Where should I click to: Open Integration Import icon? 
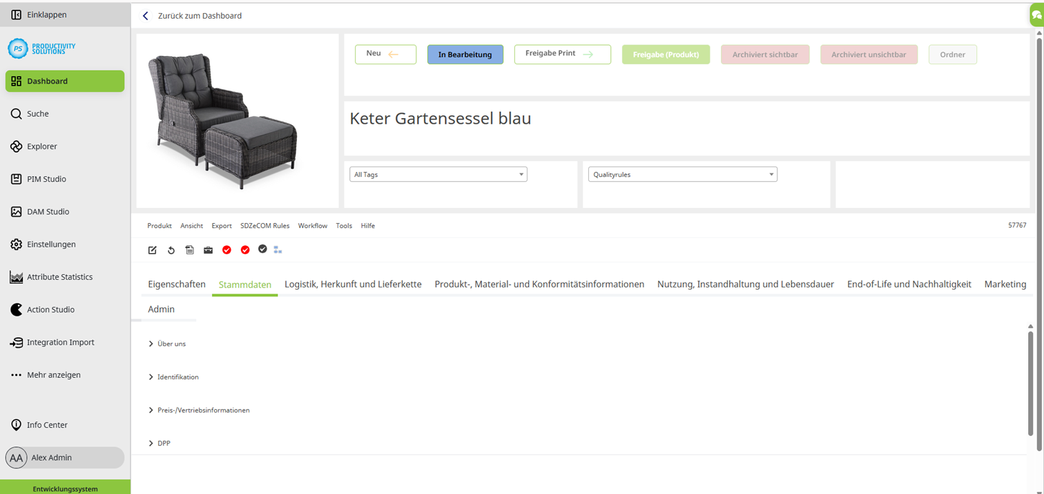[16, 343]
